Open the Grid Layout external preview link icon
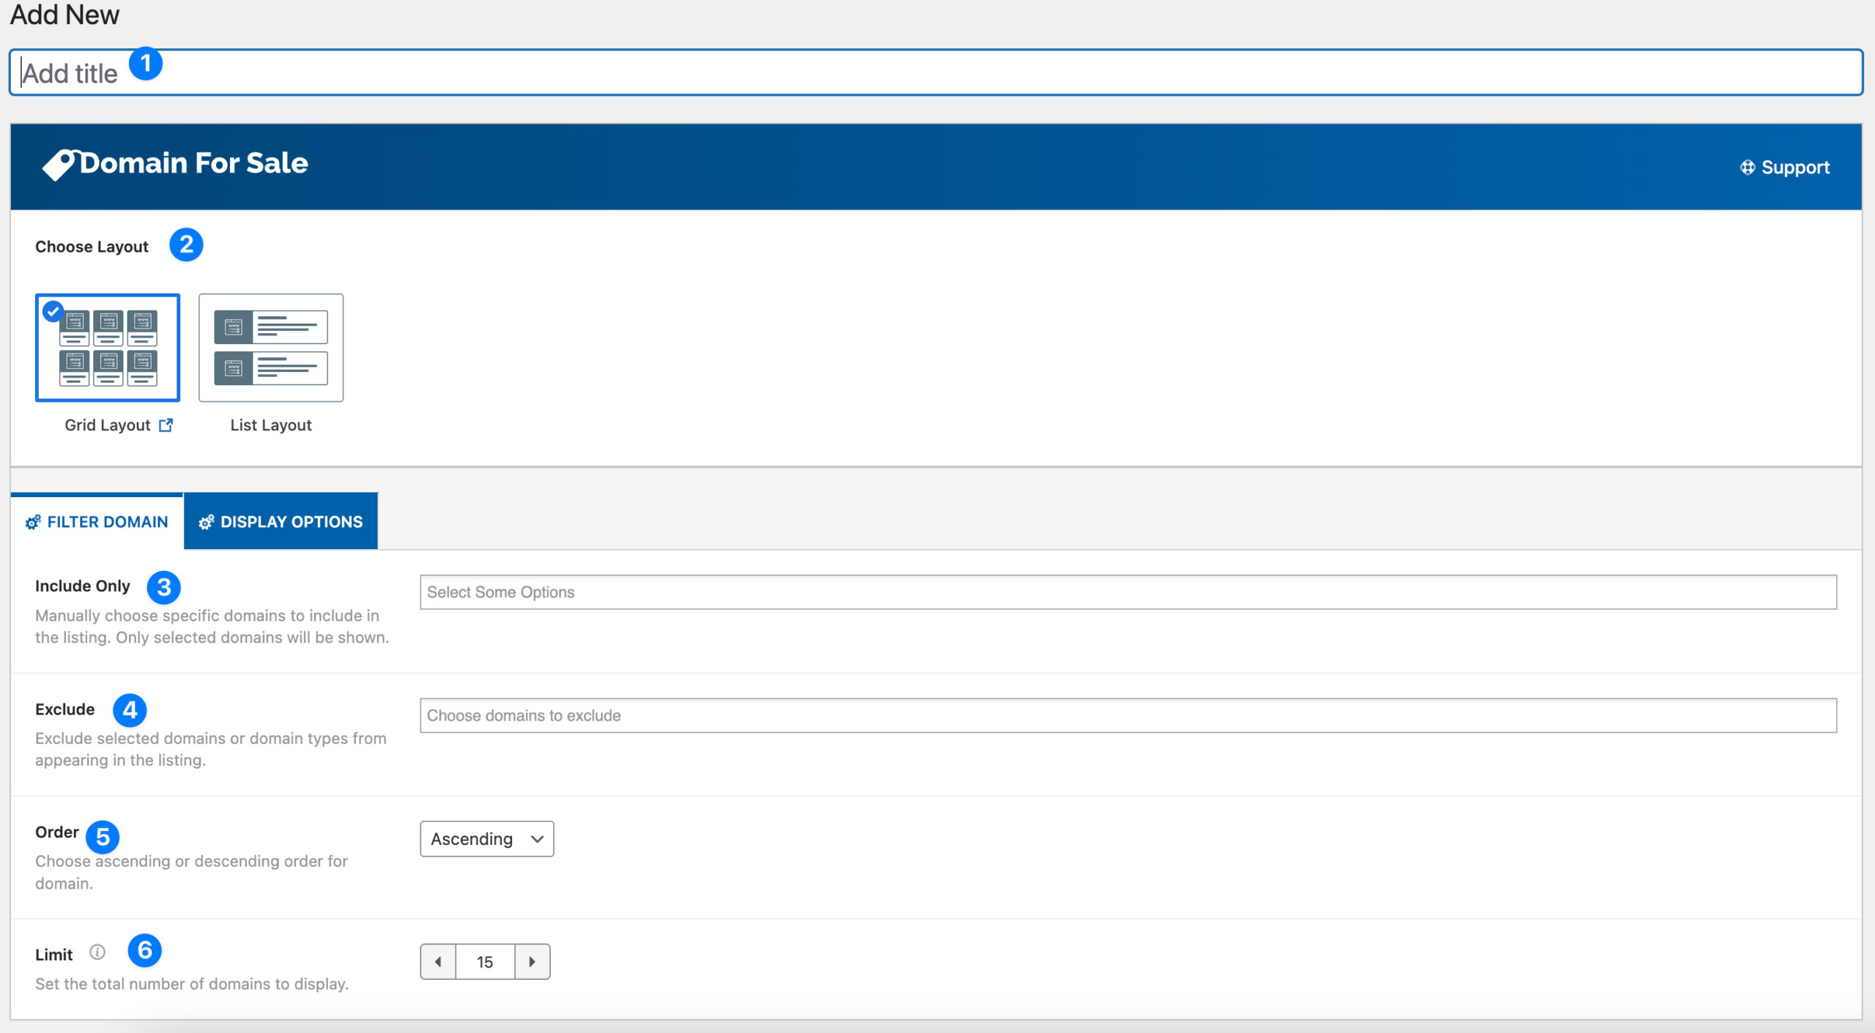 click(167, 425)
